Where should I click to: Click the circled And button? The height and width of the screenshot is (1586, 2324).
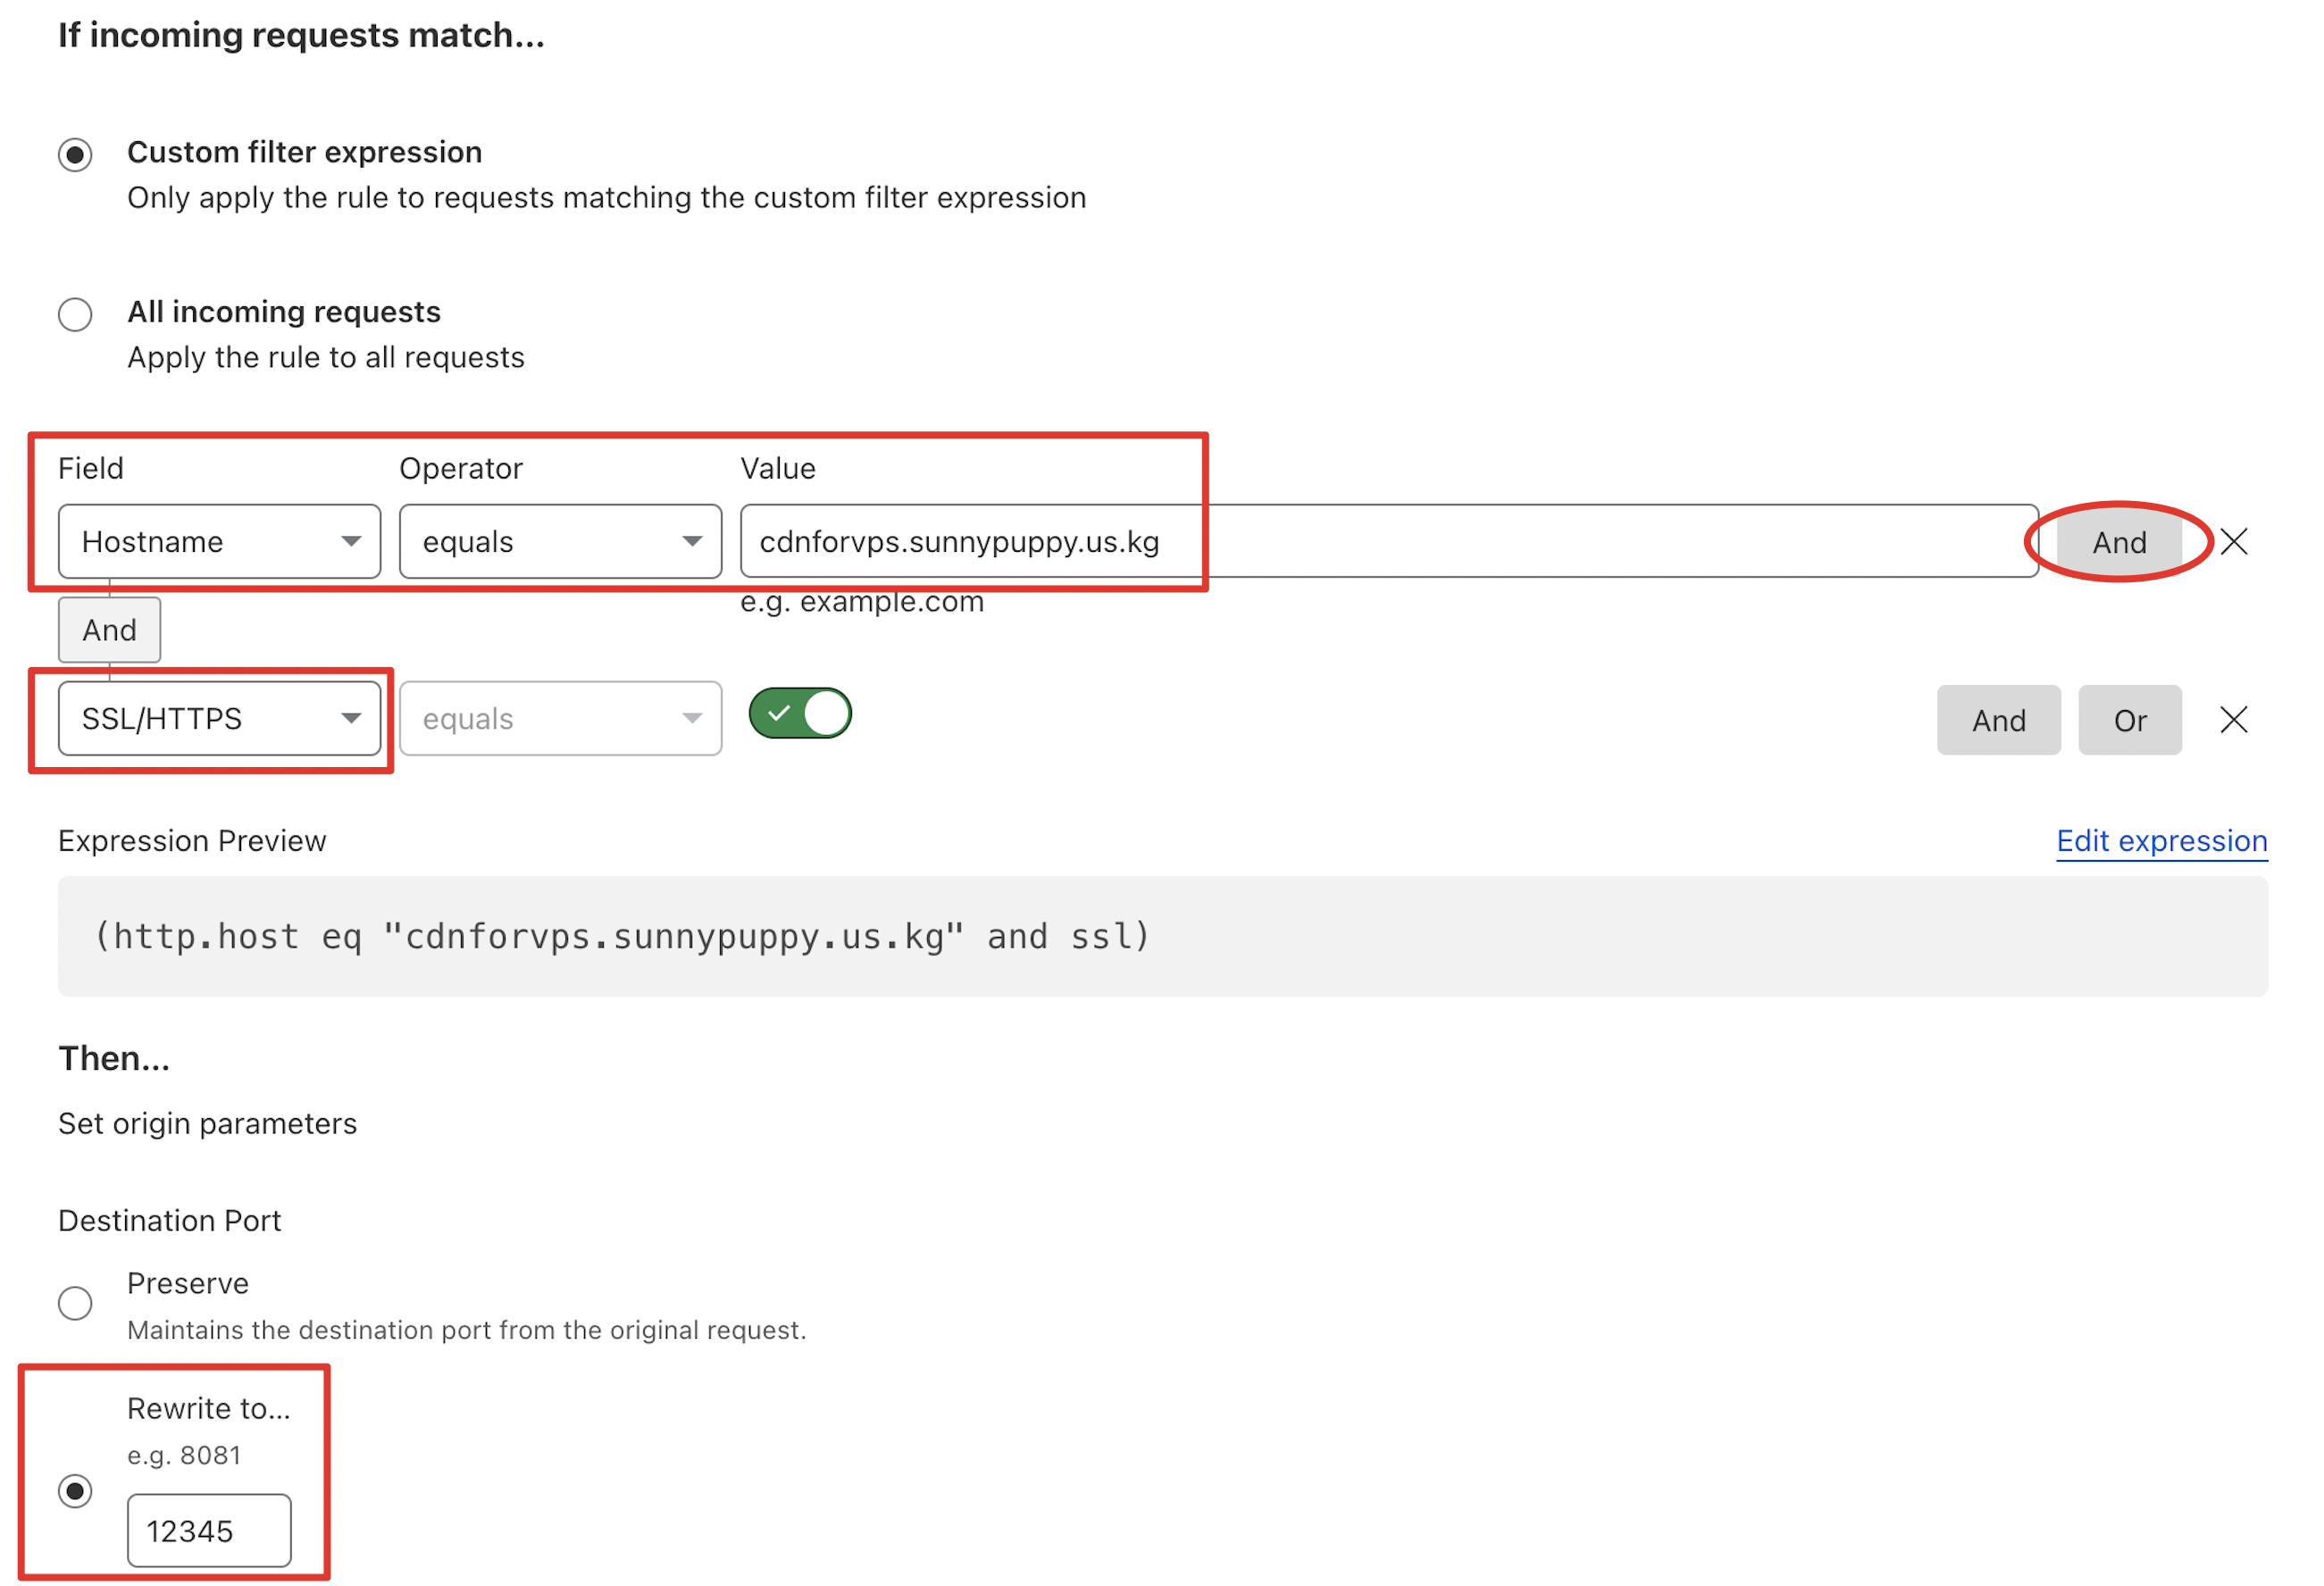pyautogui.click(x=2117, y=541)
